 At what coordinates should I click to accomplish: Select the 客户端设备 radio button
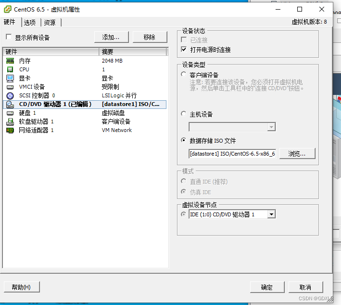tap(184, 74)
